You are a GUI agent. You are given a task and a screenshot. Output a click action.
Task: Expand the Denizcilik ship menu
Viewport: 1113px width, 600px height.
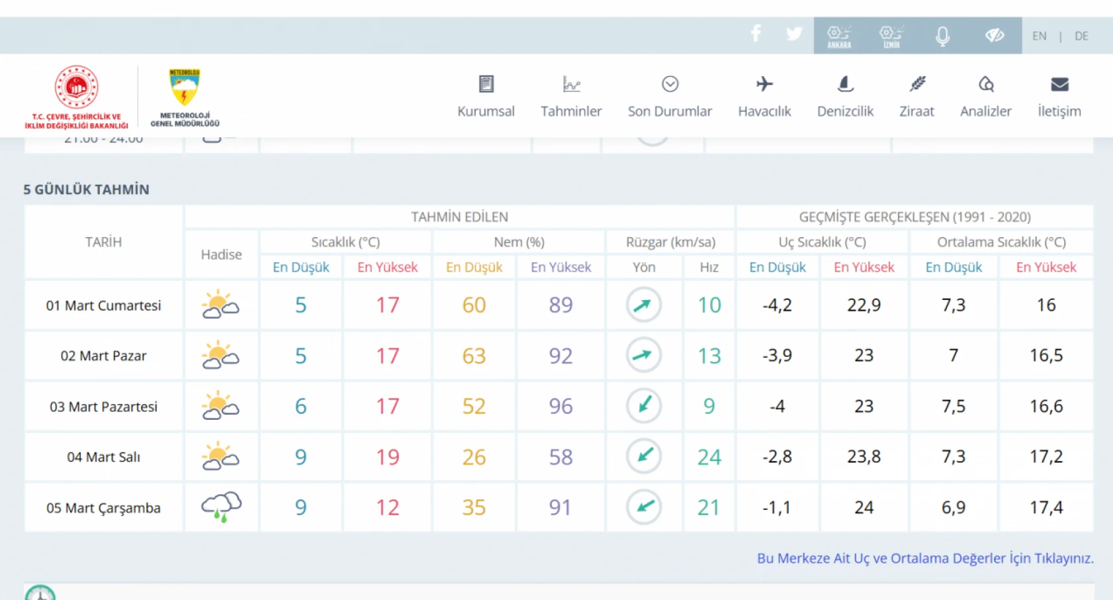pyautogui.click(x=845, y=97)
